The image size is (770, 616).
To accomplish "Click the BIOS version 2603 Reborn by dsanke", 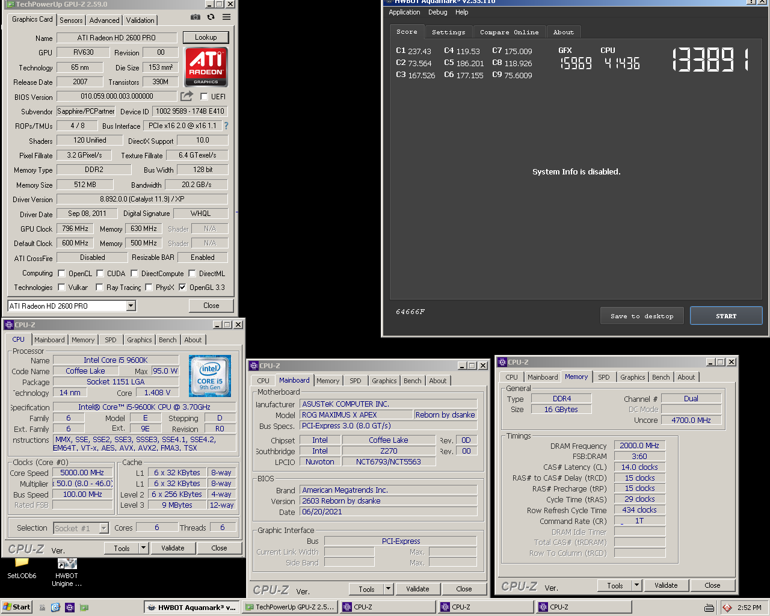I will [x=389, y=501].
